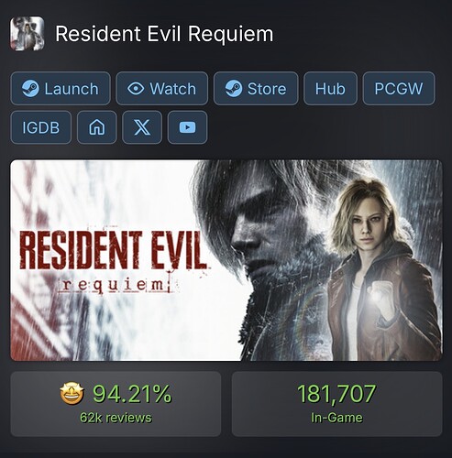The width and height of the screenshot is (452, 458).
Task: Click the 94.21% rating score
Action: pyautogui.click(x=132, y=394)
